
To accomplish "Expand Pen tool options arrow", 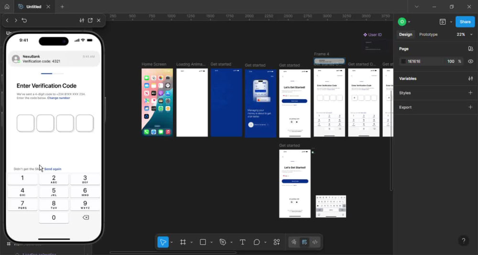I will click(x=231, y=242).
